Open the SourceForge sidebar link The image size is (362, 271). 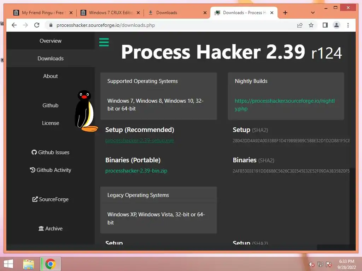pyautogui.click(x=51, y=199)
